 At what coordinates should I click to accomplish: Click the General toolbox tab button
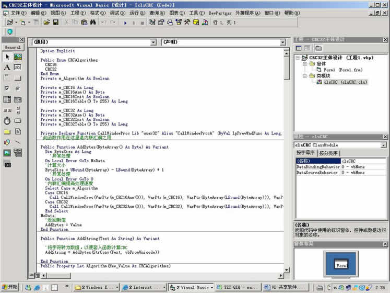13,47
